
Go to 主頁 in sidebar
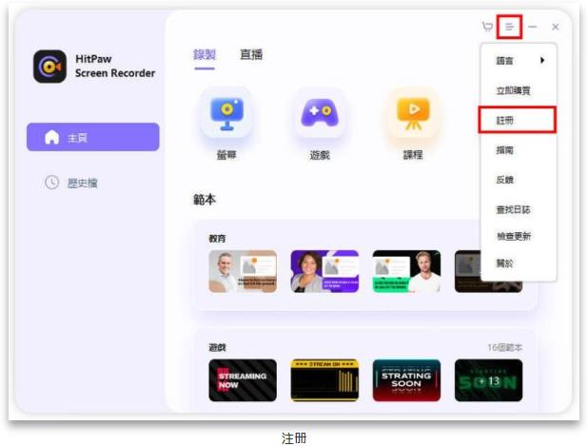click(93, 137)
